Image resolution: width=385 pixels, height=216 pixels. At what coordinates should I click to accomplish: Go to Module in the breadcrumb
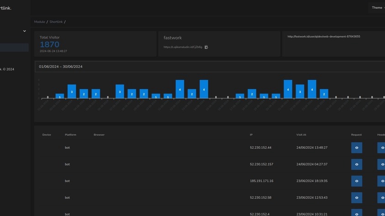[x=39, y=22]
